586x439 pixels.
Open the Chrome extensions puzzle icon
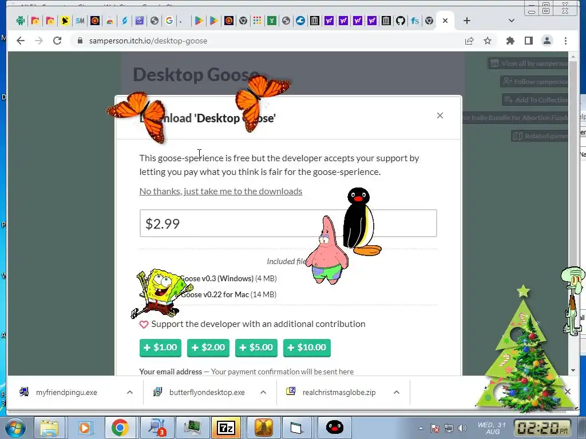pyautogui.click(x=510, y=41)
